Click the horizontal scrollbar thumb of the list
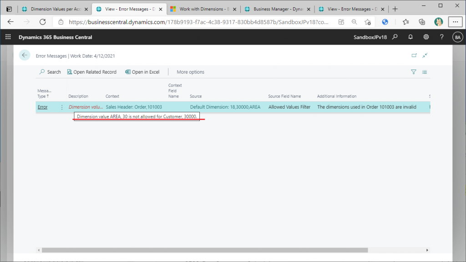This screenshot has height=262, width=466. tap(205, 250)
